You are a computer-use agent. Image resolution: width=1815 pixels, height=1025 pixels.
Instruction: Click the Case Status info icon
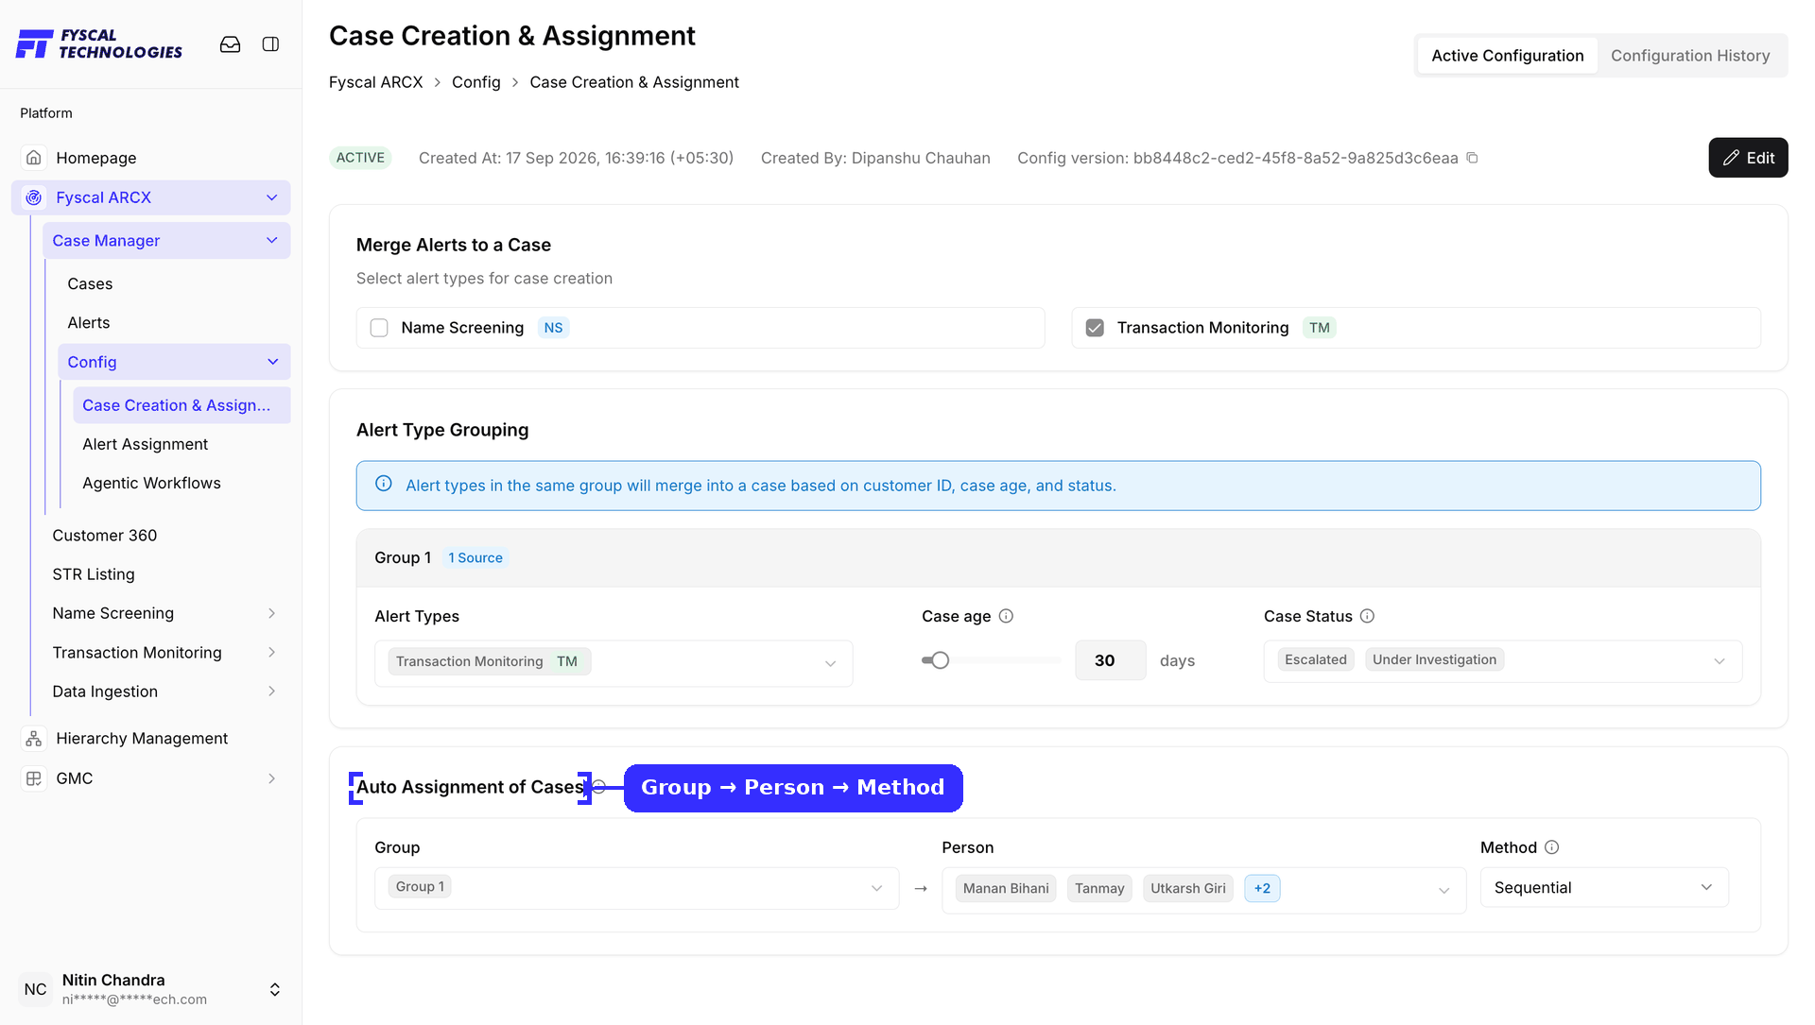[1367, 616]
